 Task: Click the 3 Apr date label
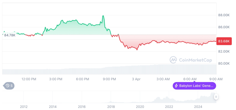[136, 79]
